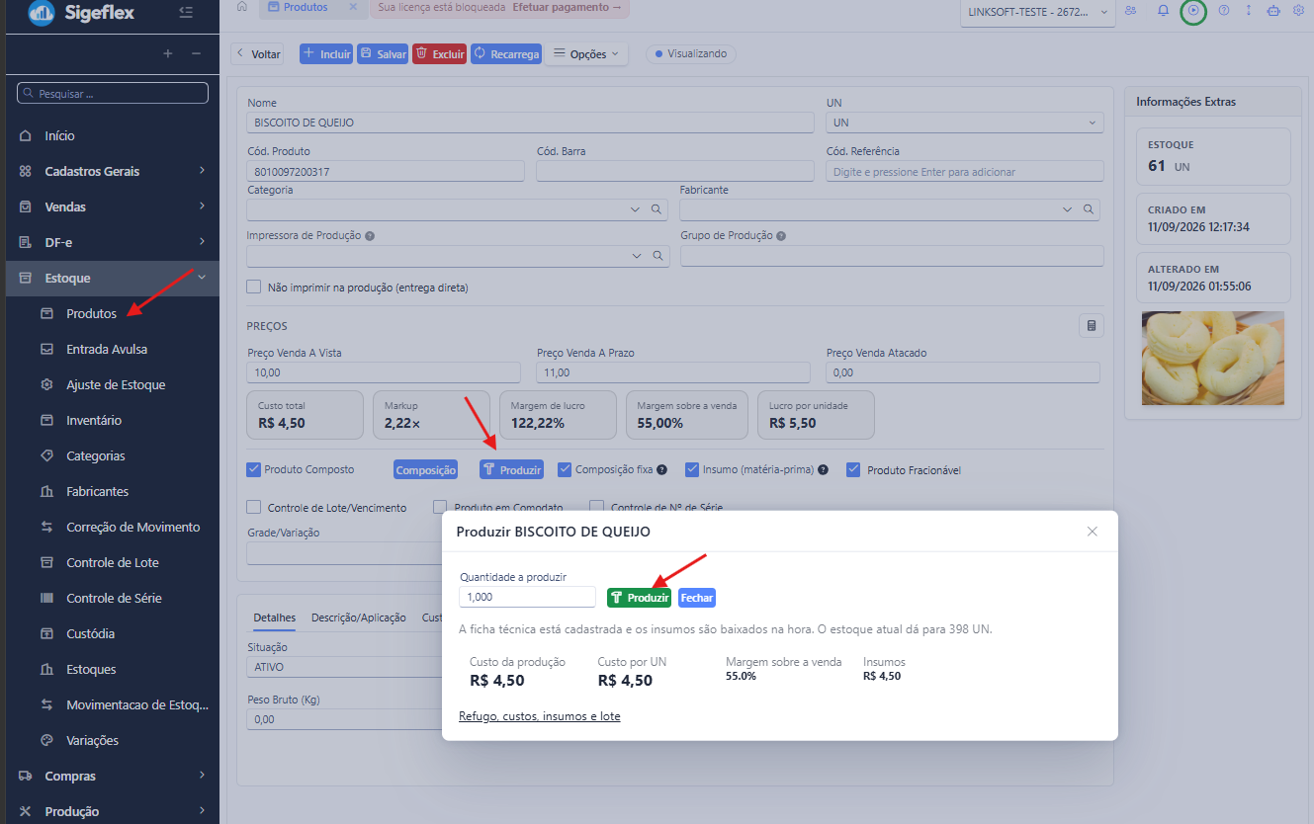
Task: Click the robot assistant icon
Action: (x=1272, y=10)
